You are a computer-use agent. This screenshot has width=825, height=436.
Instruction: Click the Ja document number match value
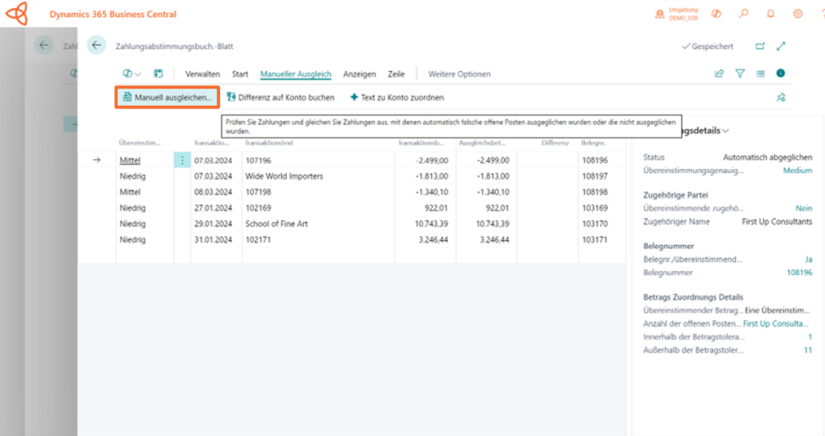click(809, 260)
